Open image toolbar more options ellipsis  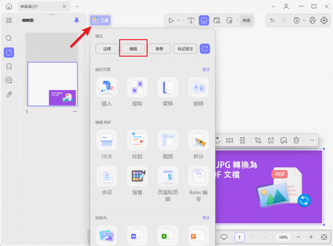[x=312, y=140]
